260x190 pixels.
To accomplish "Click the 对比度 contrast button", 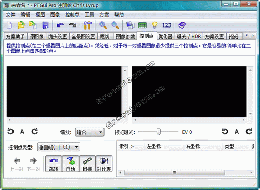I will point(104,164).
